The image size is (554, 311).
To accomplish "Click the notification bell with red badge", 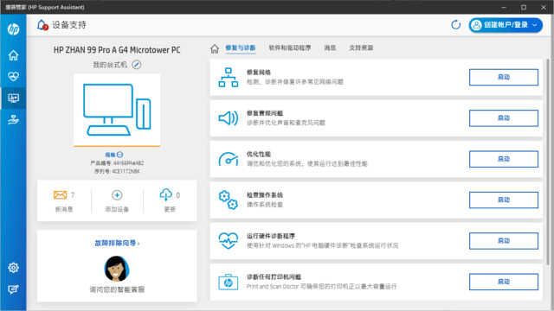I will coord(42,25).
